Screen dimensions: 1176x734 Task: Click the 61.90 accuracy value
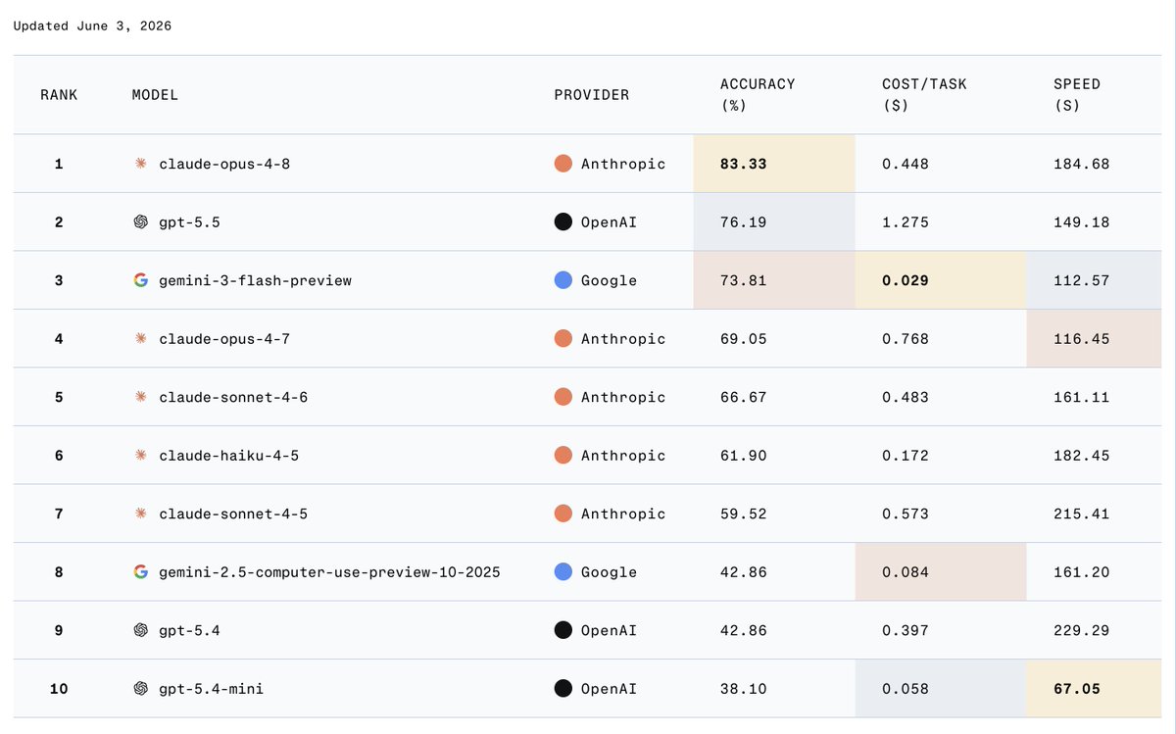pyautogui.click(x=744, y=456)
